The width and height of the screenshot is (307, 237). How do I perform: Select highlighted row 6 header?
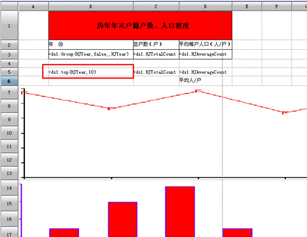pos(9,81)
